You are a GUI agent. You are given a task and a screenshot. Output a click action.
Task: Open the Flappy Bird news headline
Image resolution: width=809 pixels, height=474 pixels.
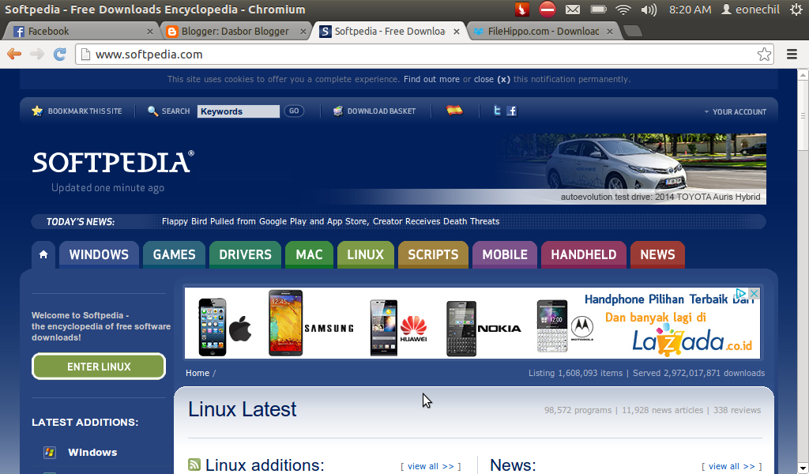click(330, 221)
